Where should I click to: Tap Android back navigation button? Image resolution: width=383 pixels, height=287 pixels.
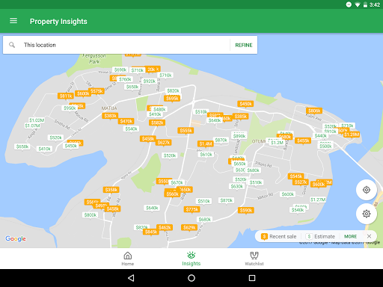click(131, 278)
